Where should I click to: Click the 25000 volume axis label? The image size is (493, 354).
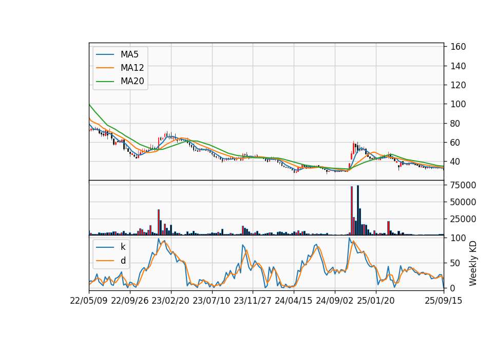click(463, 219)
